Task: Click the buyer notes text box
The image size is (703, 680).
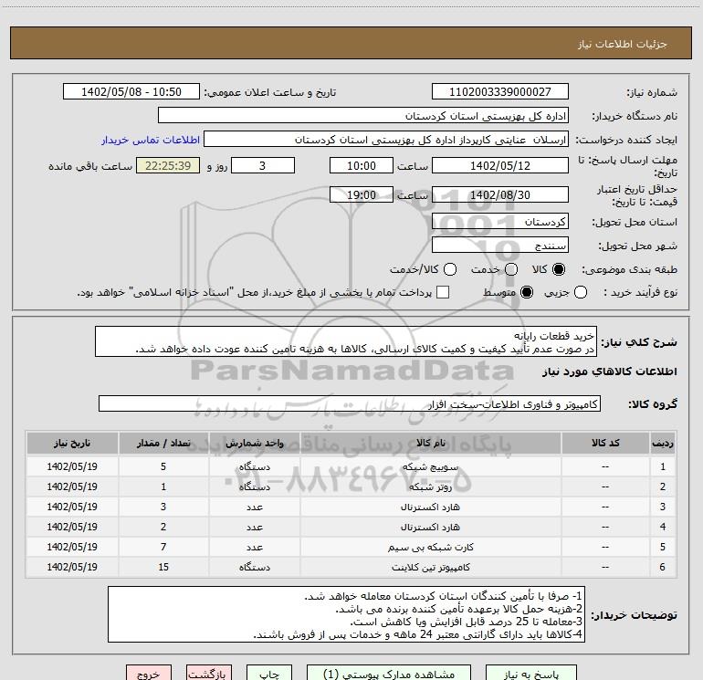Action: pos(346,614)
